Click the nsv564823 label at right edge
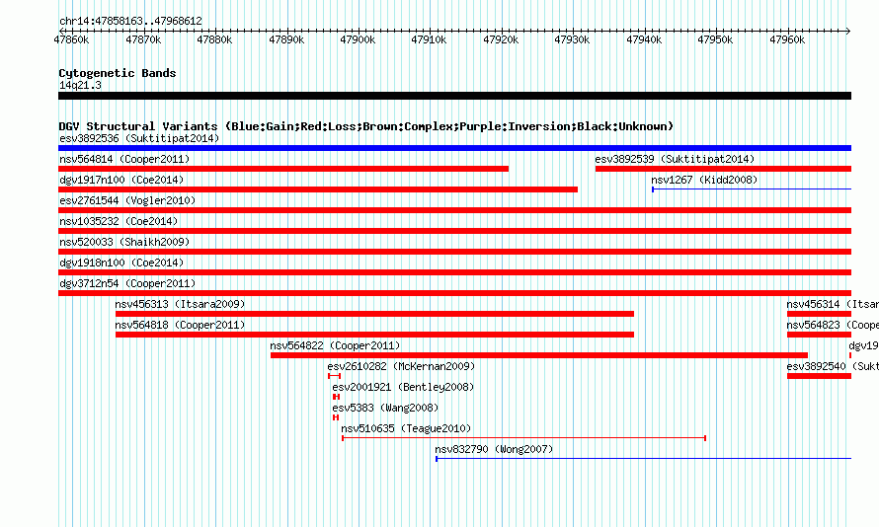The image size is (879, 527). click(832, 325)
